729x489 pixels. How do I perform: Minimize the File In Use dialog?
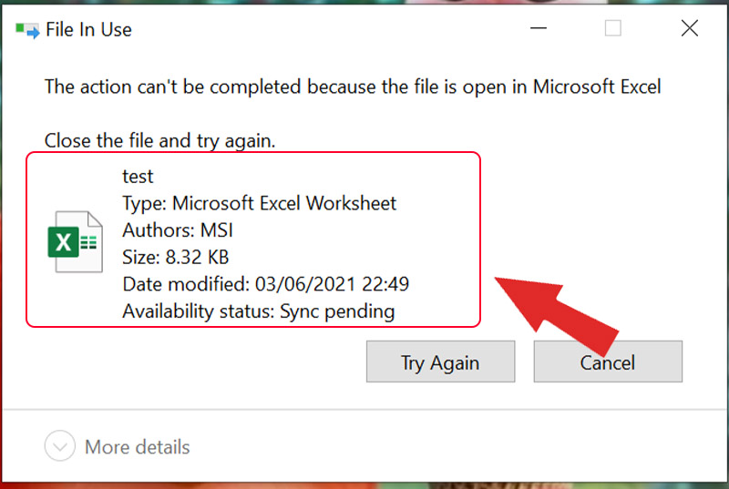coord(537,29)
